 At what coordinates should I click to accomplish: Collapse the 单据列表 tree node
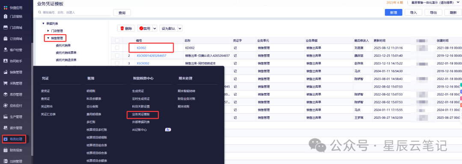tap(43, 23)
